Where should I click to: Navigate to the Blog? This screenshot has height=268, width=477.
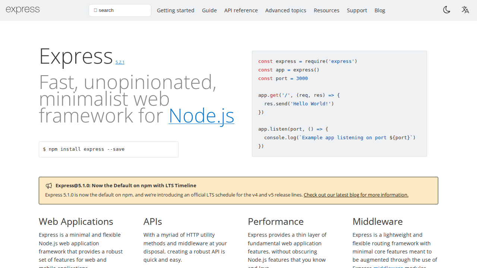(x=380, y=10)
